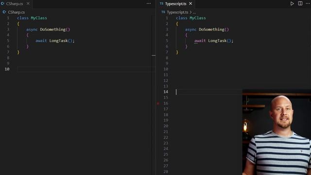This screenshot has width=311, height=175.
Task: Toggle breakpoint on Typescript line 16
Action: (158, 104)
